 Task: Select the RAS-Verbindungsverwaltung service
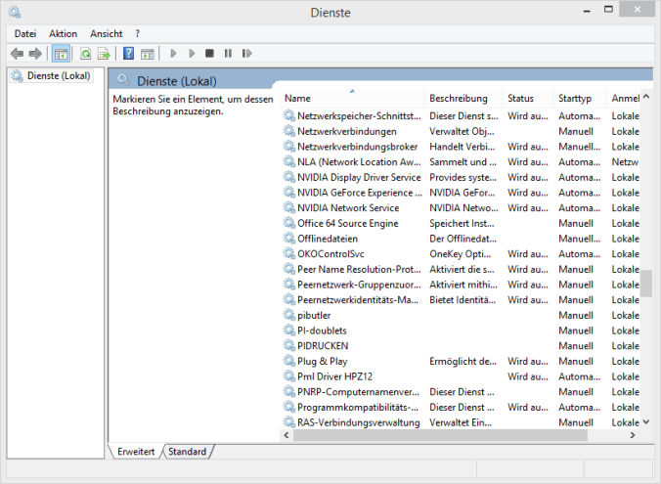359,422
